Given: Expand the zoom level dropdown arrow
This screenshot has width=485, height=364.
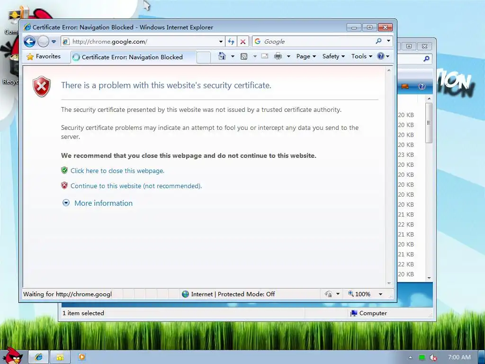Looking at the screenshot, I should tap(380, 294).
